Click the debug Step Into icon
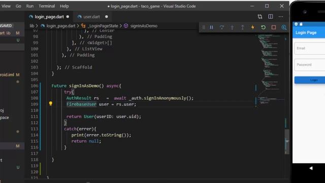 point(232,27)
